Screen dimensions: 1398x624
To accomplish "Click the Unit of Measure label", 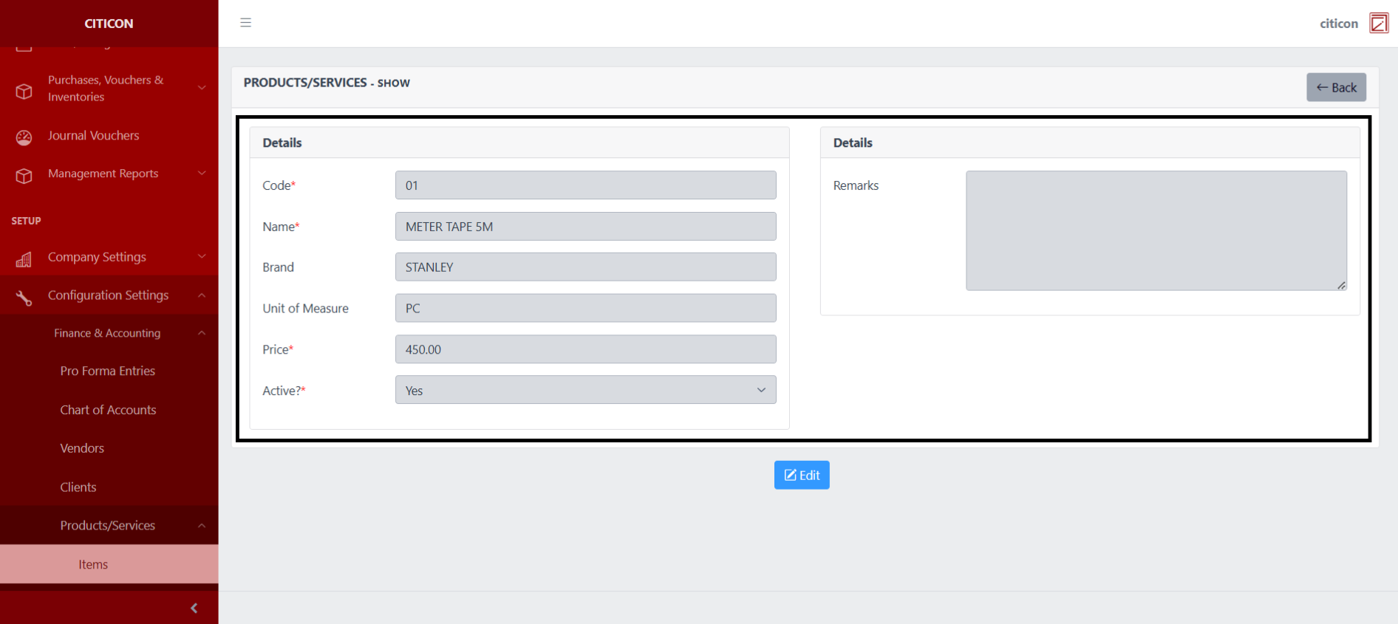I will pos(305,309).
